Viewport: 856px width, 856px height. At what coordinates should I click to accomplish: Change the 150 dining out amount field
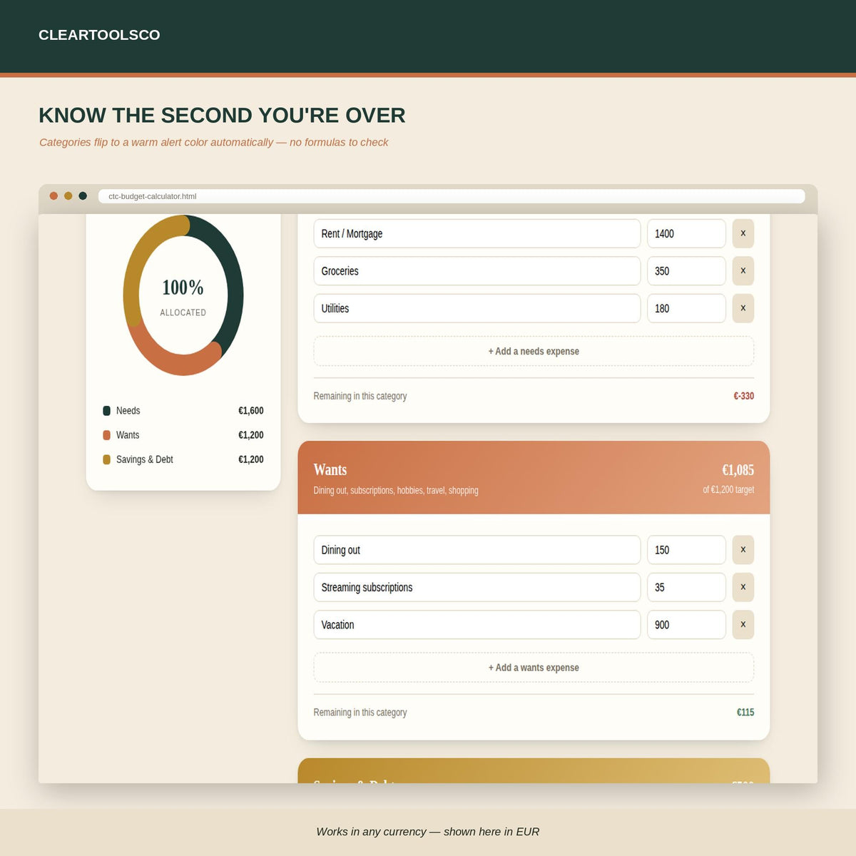coord(686,550)
